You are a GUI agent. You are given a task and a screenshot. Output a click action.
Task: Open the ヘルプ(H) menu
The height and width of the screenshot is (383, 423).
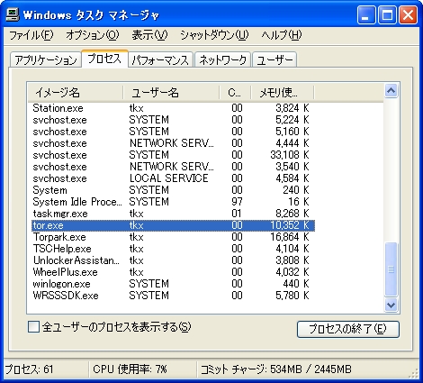click(281, 35)
